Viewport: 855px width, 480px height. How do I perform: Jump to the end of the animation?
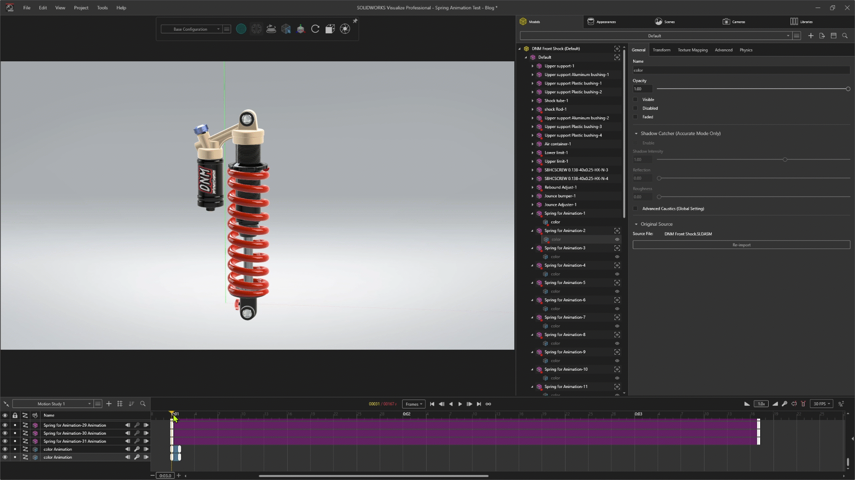[x=479, y=404]
